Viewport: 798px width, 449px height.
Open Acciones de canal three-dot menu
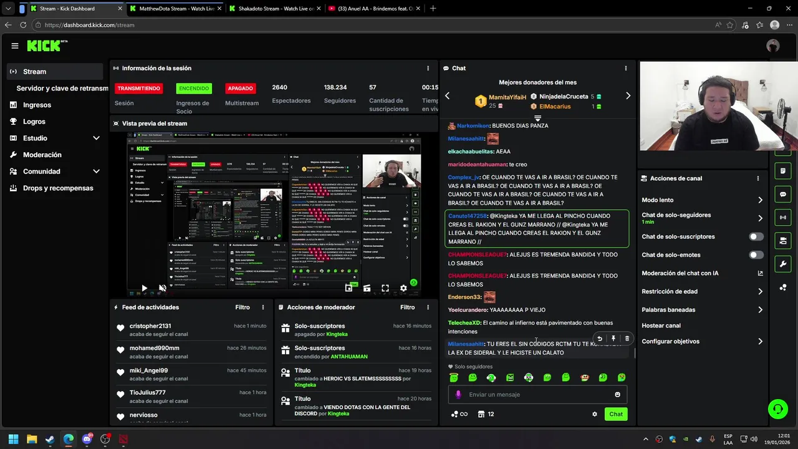click(x=758, y=178)
